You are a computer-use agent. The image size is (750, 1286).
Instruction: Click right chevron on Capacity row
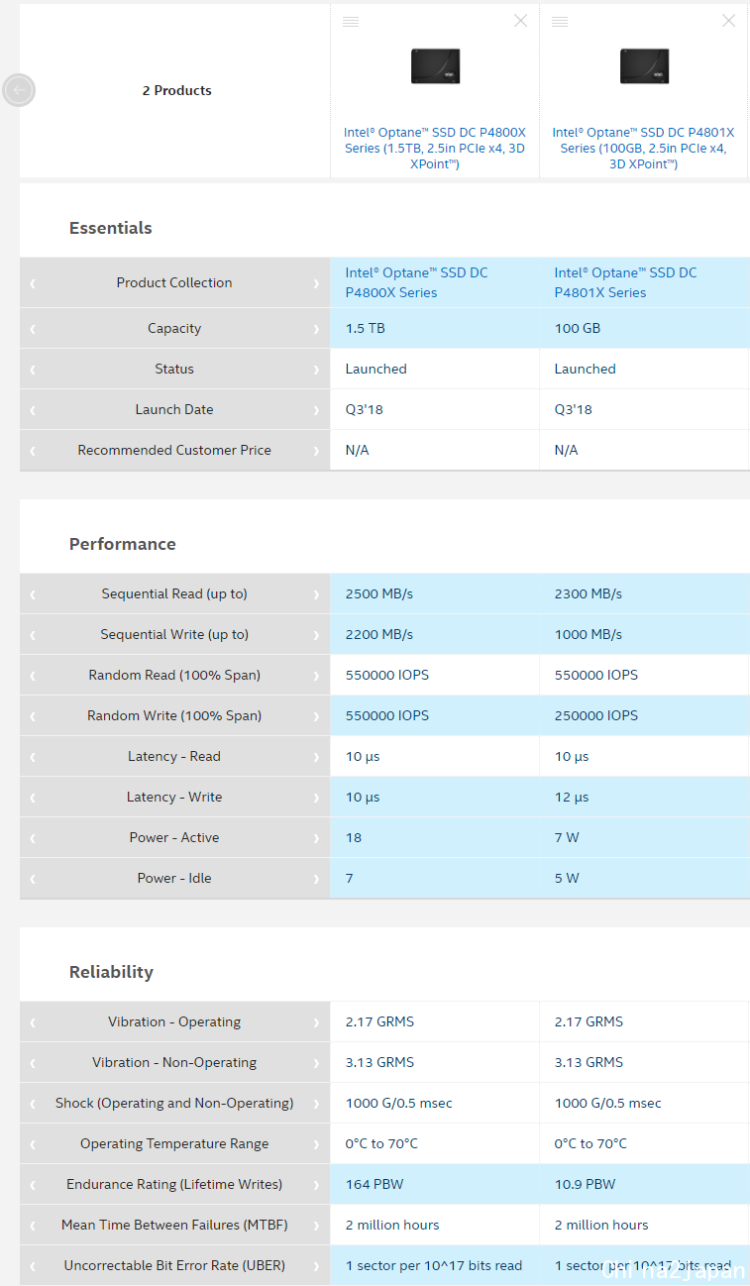point(316,329)
